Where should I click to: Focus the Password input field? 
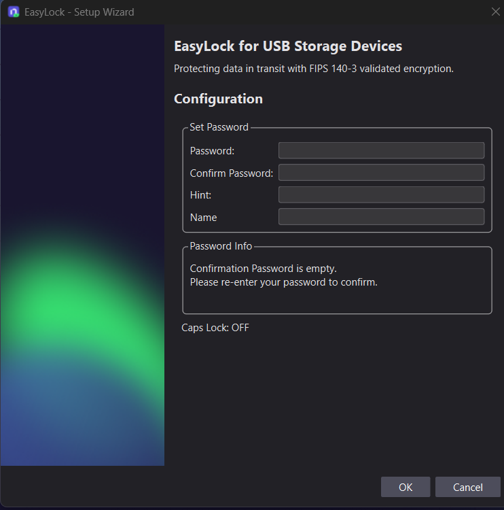point(381,150)
